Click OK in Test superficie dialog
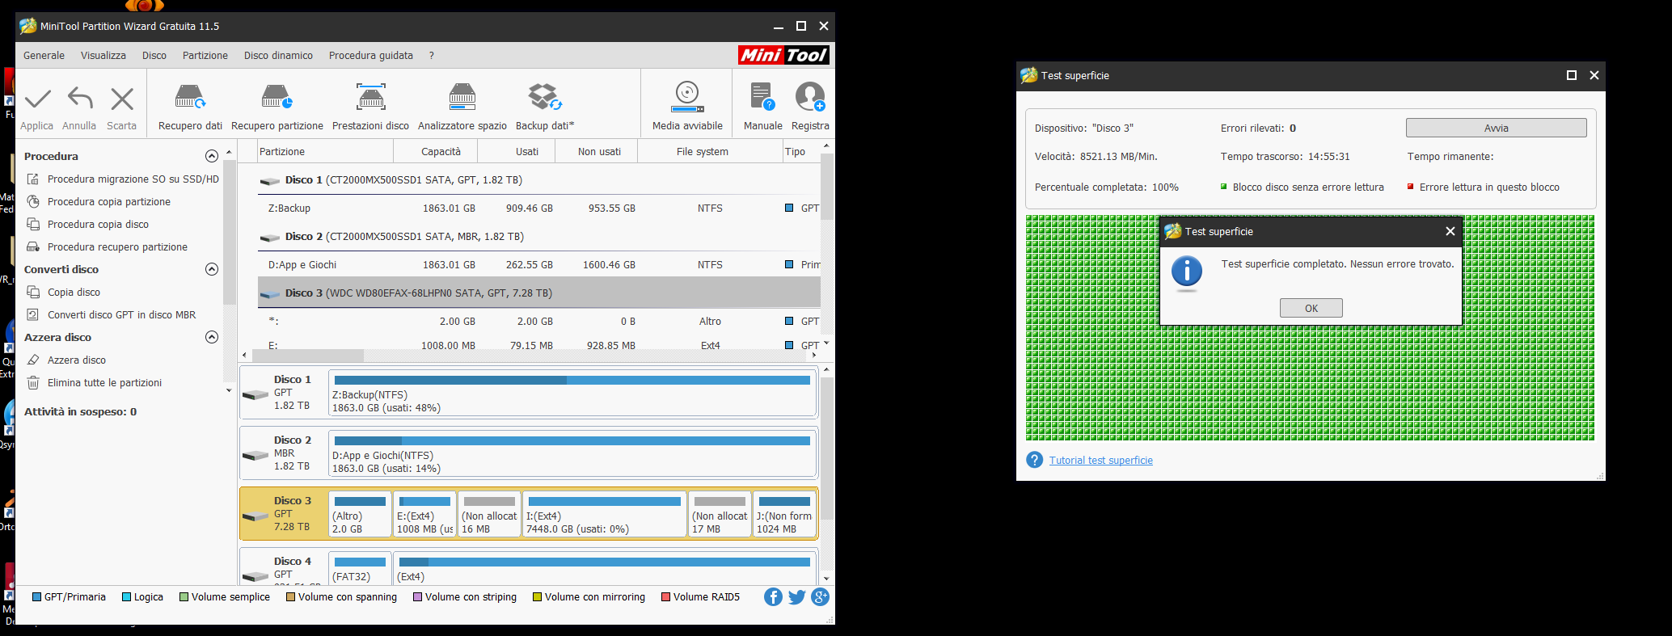This screenshot has width=1672, height=636. coord(1311,308)
